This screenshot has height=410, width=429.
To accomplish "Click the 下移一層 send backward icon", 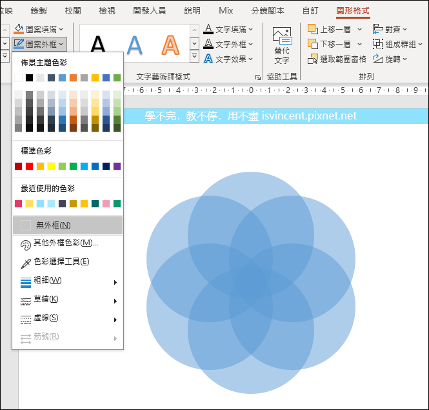I will pyautogui.click(x=313, y=44).
